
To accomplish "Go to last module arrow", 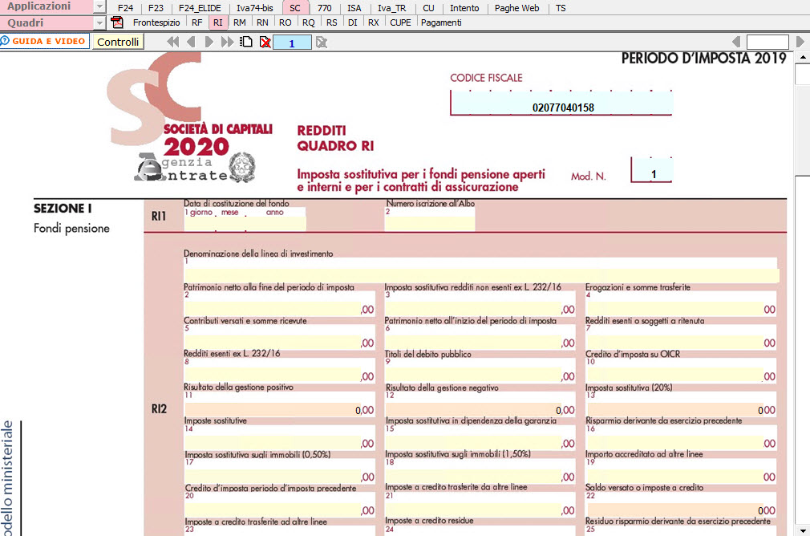I will click(227, 42).
